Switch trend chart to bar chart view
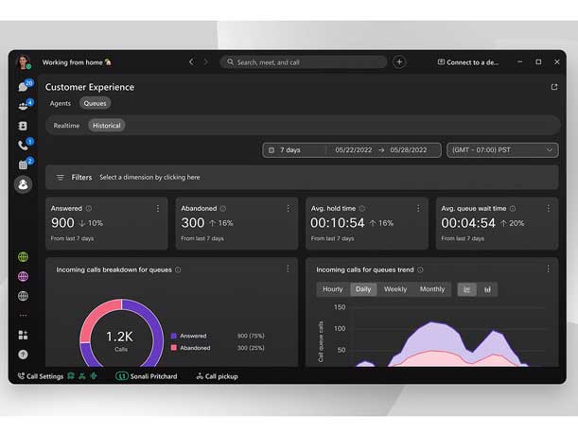This screenshot has width=578, height=433. click(487, 289)
